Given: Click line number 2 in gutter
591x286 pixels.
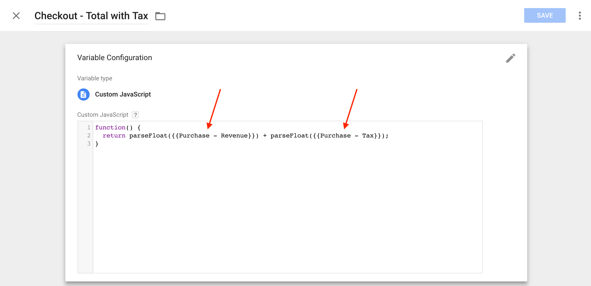Looking at the screenshot, I should point(89,135).
